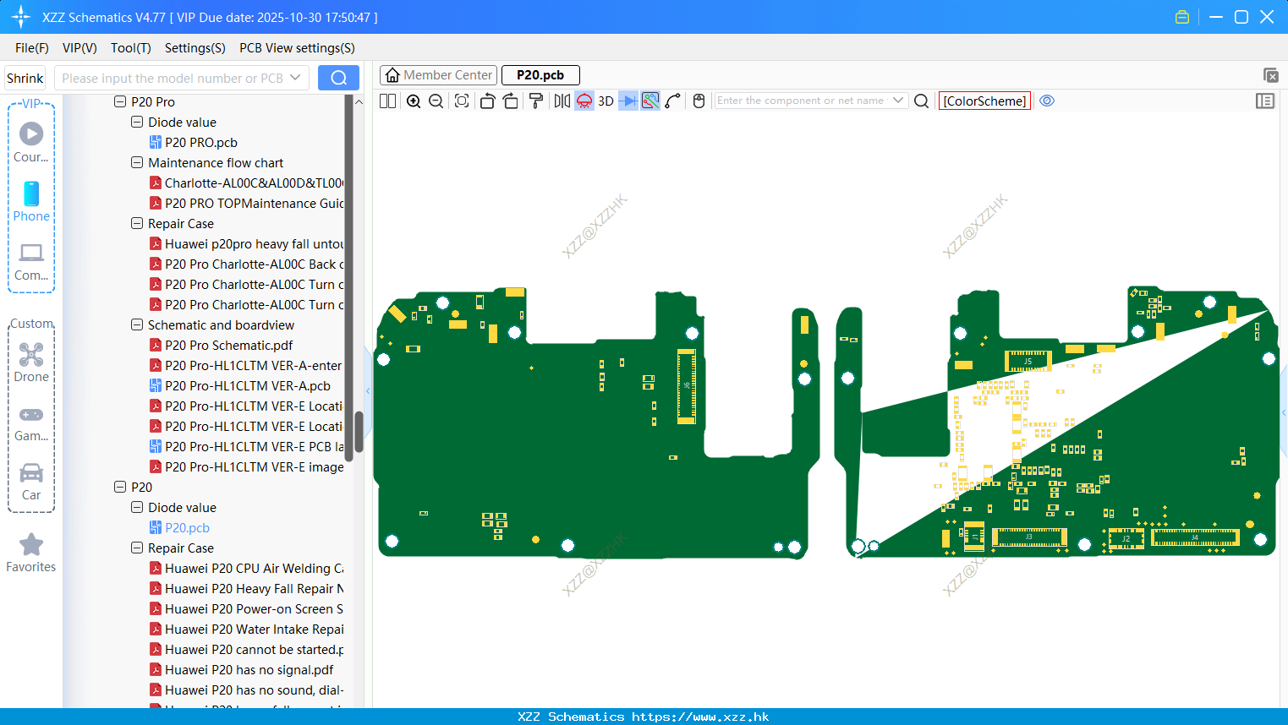
Task: Open the Settings(S) menu
Action: coord(195,48)
